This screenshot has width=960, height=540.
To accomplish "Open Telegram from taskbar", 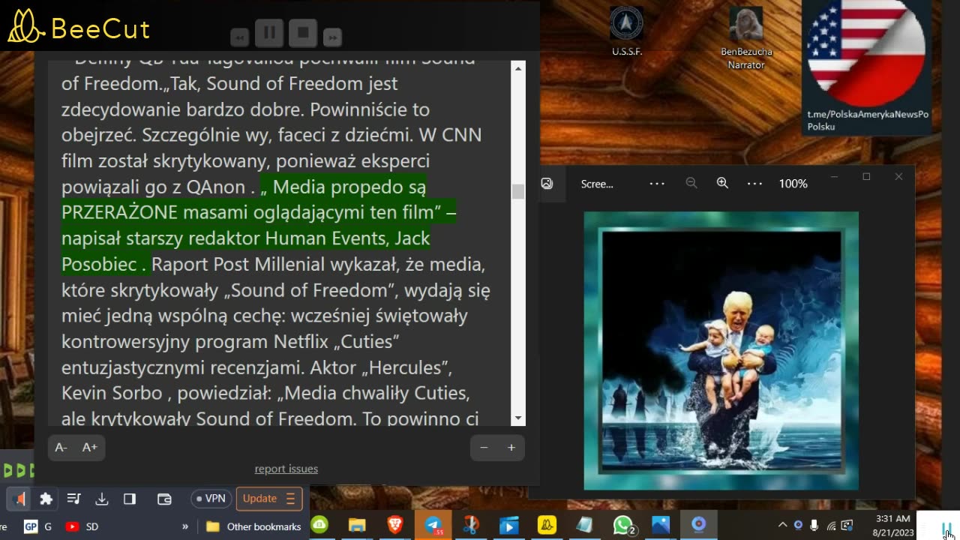I will pos(433,525).
